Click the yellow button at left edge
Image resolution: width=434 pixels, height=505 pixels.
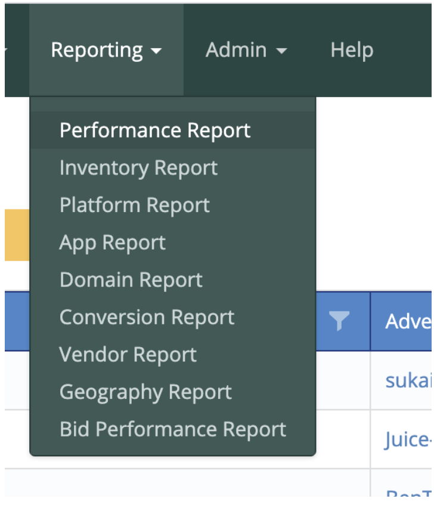pyautogui.click(x=16, y=235)
